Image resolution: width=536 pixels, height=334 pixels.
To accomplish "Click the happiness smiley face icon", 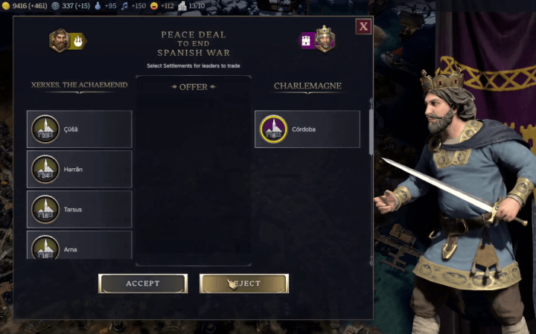I will click(154, 6).
